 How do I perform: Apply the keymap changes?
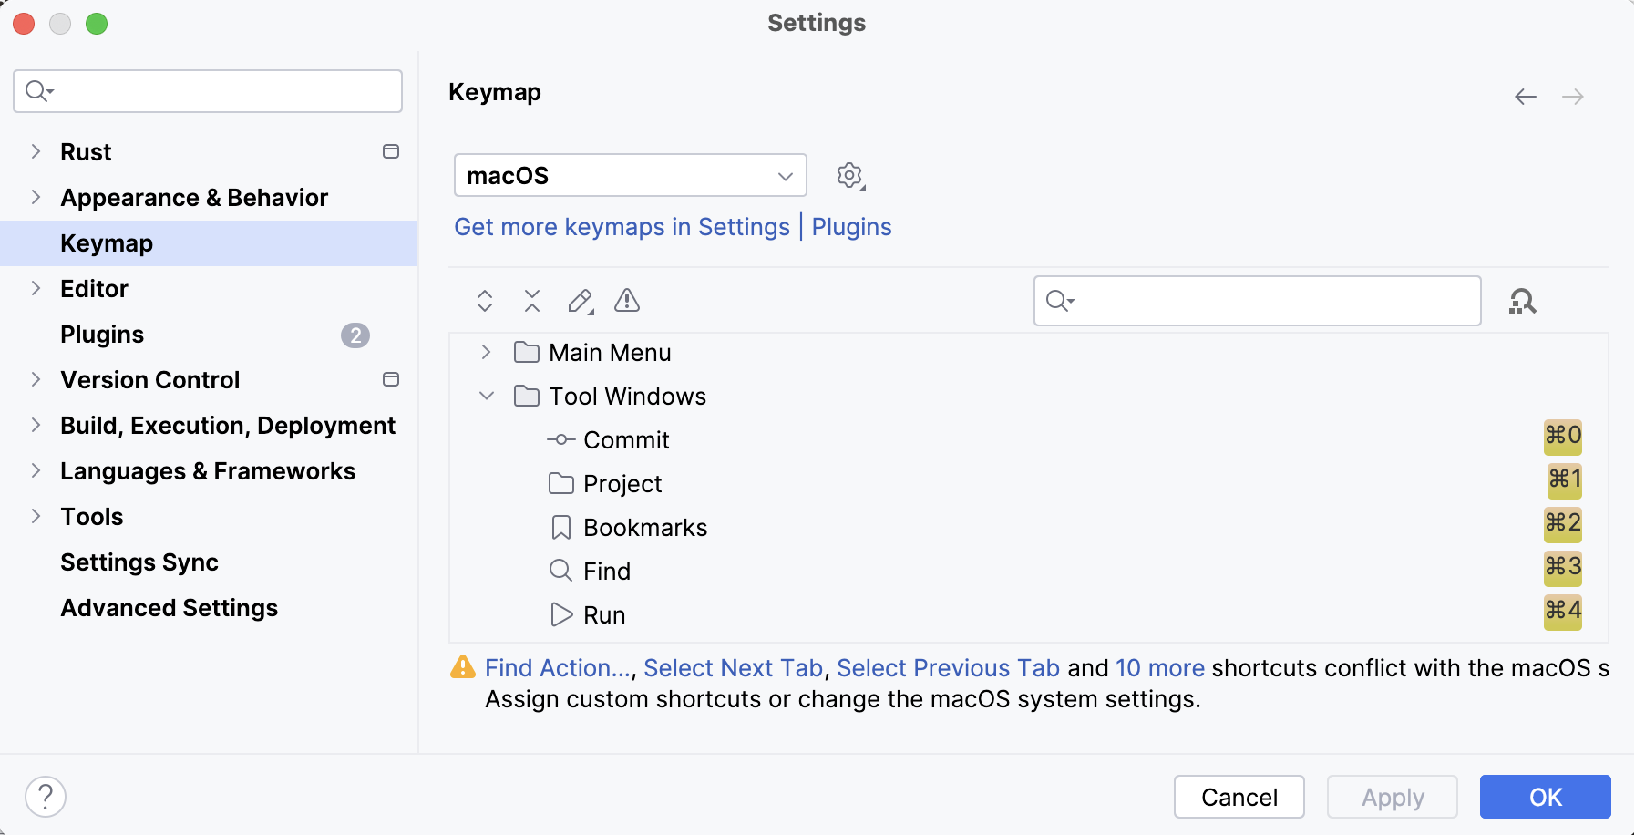tap(1392, 797)
